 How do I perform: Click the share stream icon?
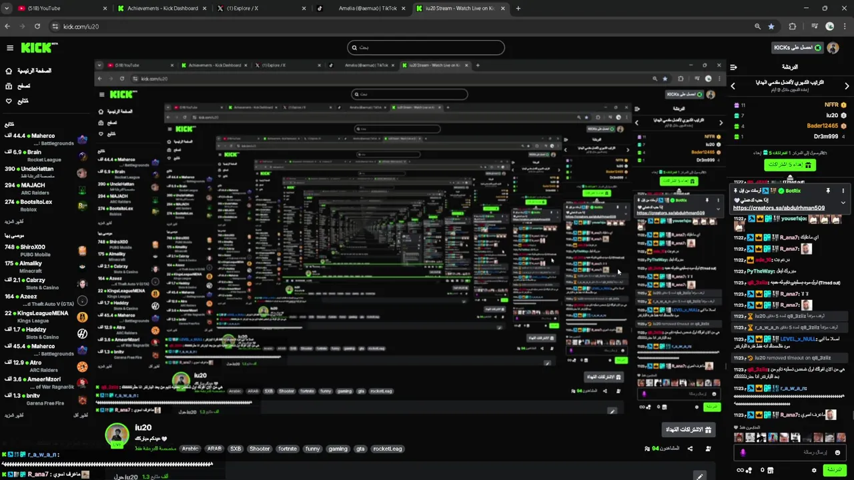[x=690, y=449]
